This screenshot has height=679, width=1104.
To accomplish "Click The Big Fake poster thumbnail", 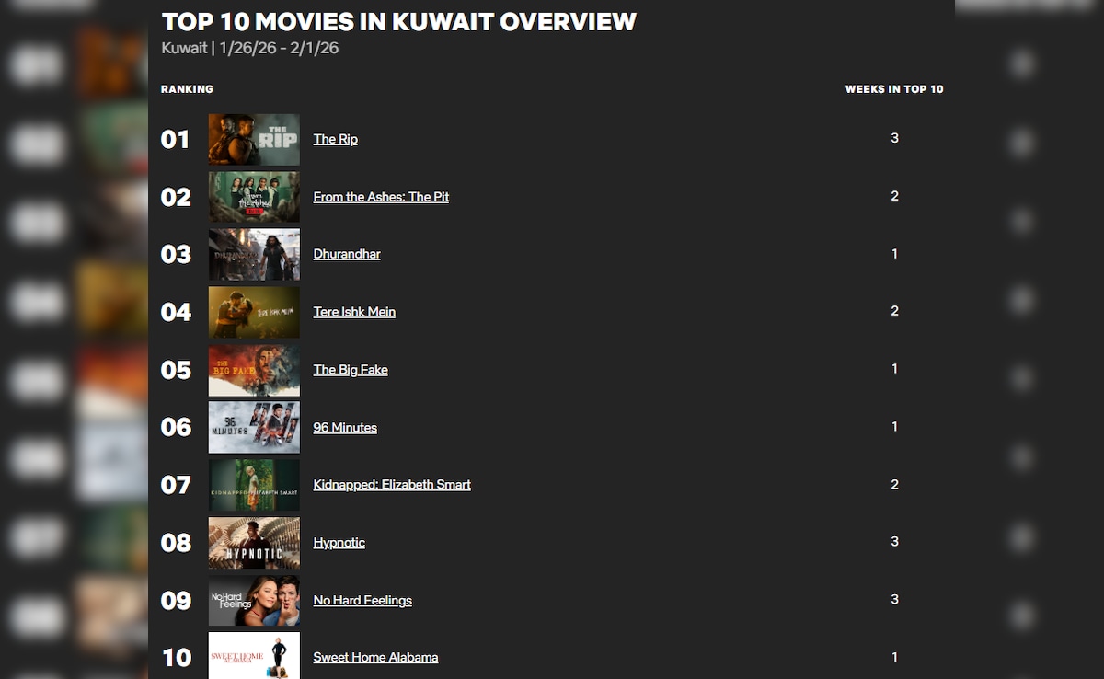I will tap(254, 370).
